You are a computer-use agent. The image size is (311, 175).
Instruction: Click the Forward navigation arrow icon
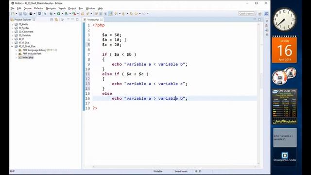[144, 14]
